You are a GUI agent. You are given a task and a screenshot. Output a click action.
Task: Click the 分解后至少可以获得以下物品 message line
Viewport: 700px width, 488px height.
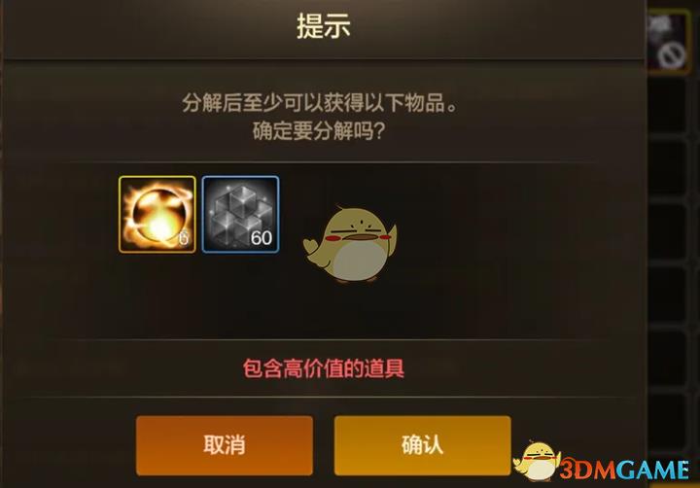(x=320, y=102)
